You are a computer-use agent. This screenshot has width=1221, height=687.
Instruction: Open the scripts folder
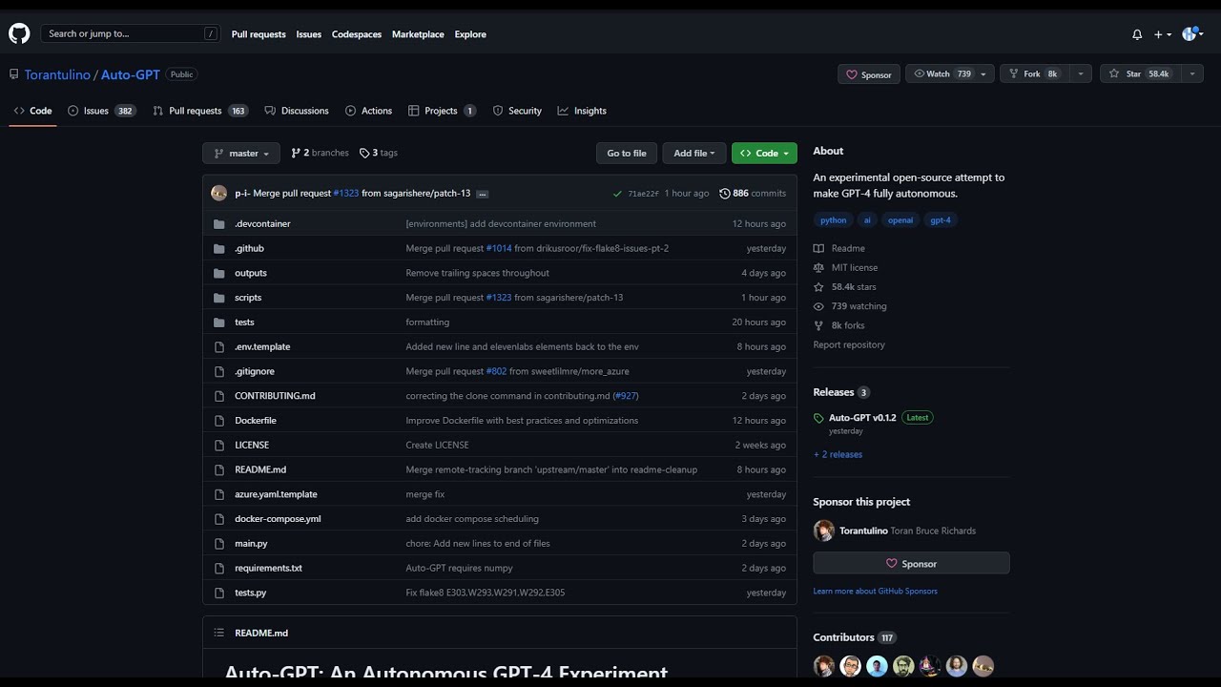coord(248,298)
